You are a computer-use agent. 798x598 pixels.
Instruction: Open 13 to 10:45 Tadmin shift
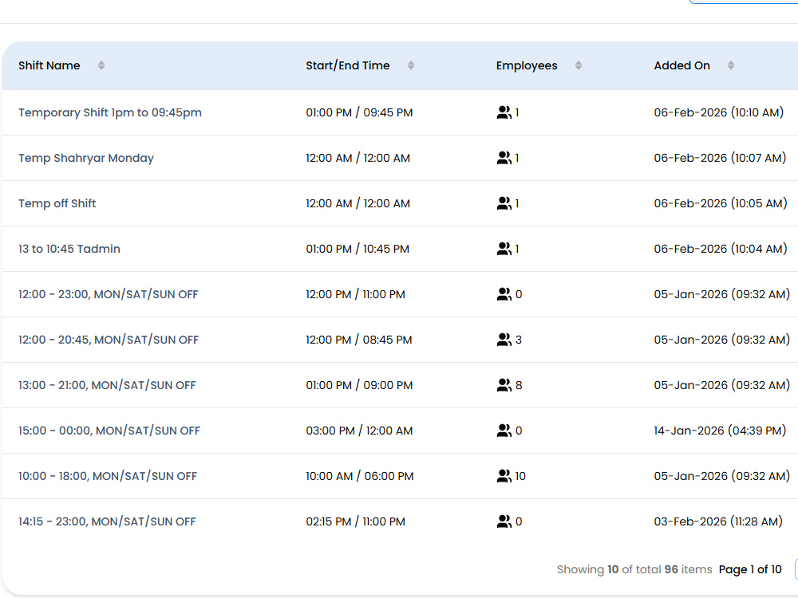pyautogui.click(x=69, y=249)
